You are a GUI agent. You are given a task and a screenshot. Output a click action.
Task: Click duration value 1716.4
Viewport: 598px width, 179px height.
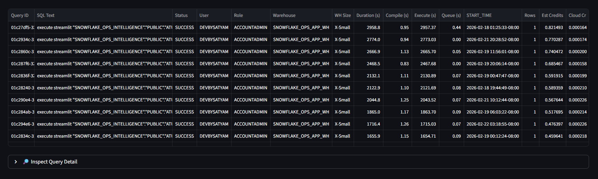click(x=373, y=124)
